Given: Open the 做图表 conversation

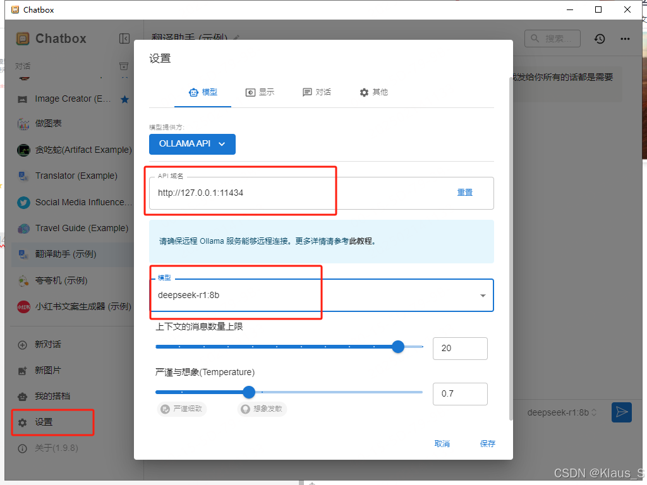Looking at the screenshot, I should (x=72, y=123).
